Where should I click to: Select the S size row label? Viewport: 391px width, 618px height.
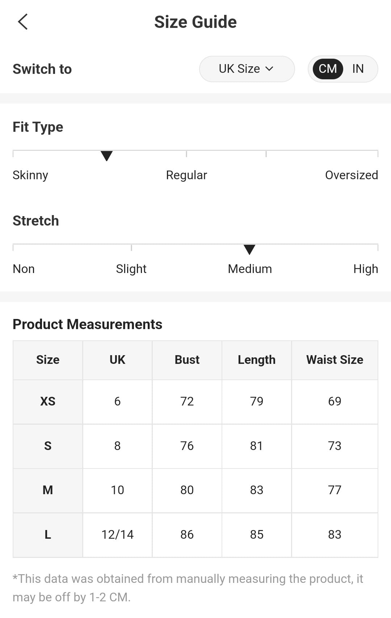click(x=48, y=446)
